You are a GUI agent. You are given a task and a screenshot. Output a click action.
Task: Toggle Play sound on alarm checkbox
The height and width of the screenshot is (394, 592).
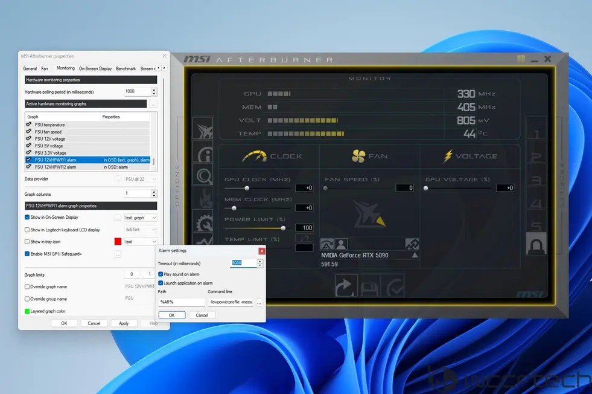161,274
